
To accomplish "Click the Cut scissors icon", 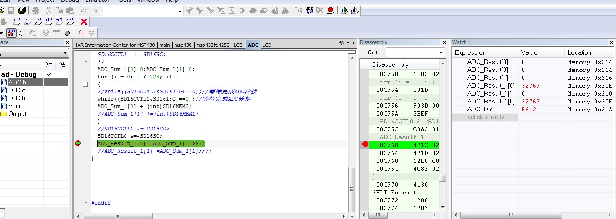I will [48, 10].
